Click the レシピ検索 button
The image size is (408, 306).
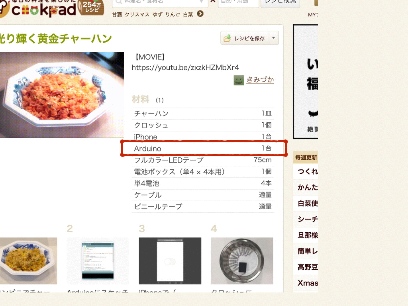coord(280,3)
